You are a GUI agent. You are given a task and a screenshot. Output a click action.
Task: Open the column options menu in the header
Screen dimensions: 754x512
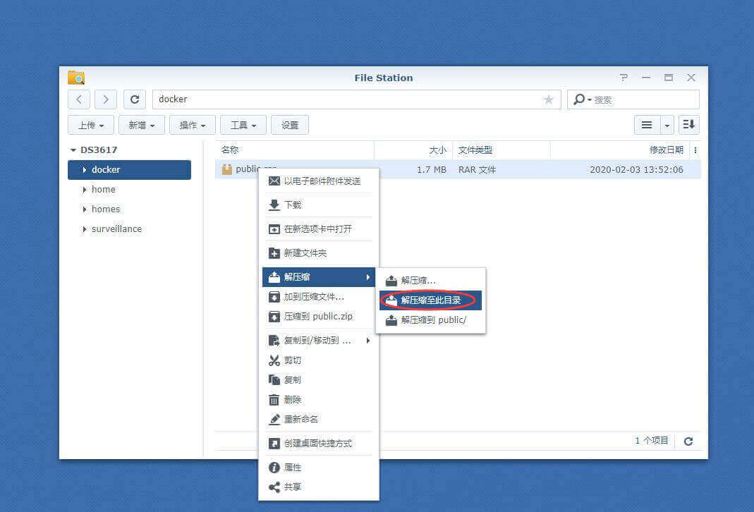(x=695, y=150)
